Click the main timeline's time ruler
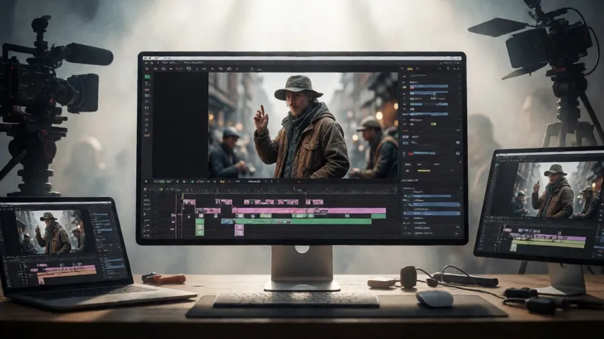Screen dimensions: 604x339 pos(289,190)
